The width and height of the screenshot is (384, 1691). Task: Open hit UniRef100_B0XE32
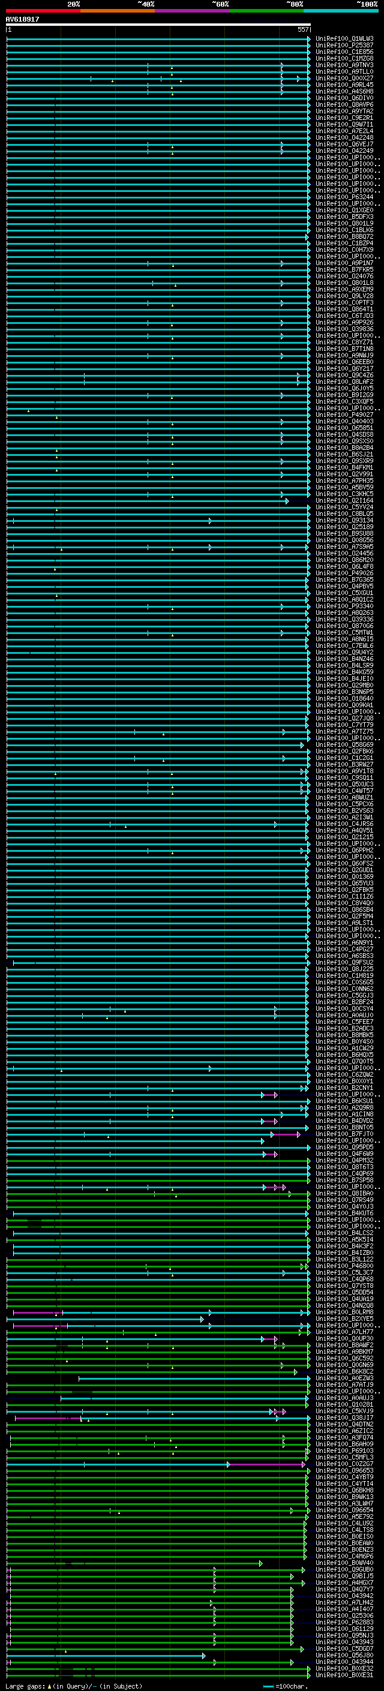pos(344,1668)
